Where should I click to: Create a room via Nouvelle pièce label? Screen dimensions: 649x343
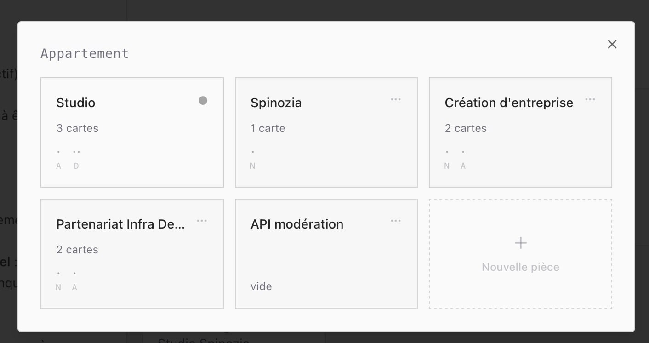tap(520, 267)
